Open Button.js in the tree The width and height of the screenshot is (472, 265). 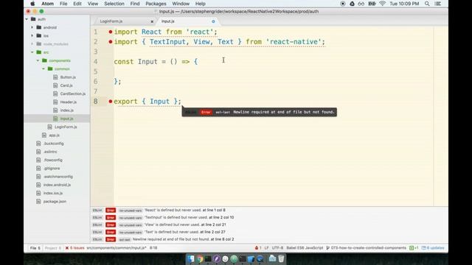[x=68, y=77]
